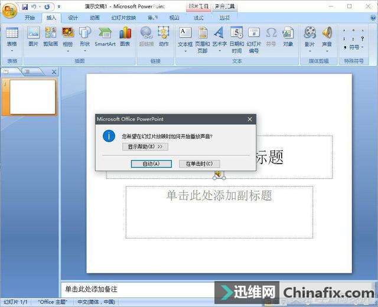Screen dimensions: 378x307
Task: Open 剪贴画 clip art pane
Action: 50,36
